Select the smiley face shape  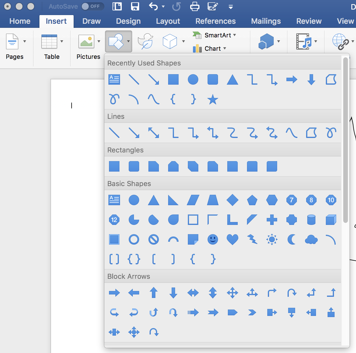point(213,239)
